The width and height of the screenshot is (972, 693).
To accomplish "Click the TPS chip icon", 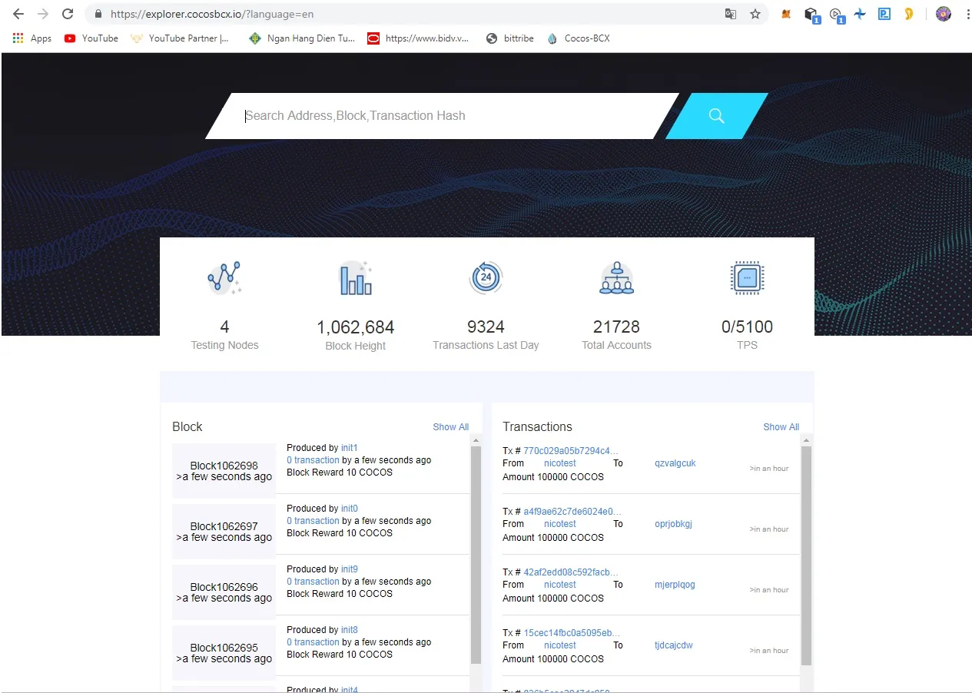I will pyautogui.click(x=747, y=277).
